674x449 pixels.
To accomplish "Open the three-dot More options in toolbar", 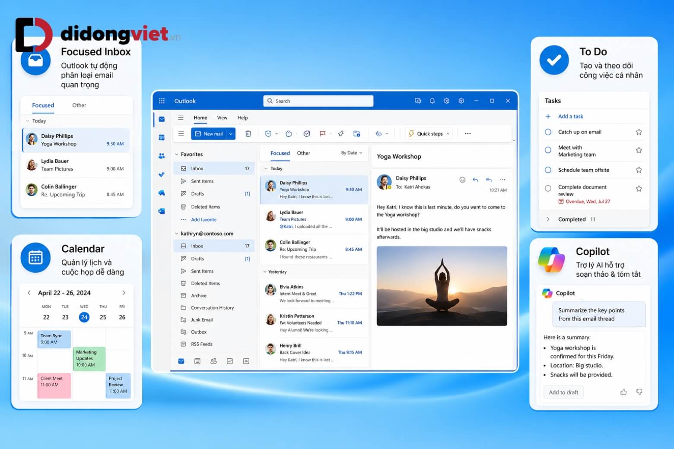I will click(x=467, y=134).
